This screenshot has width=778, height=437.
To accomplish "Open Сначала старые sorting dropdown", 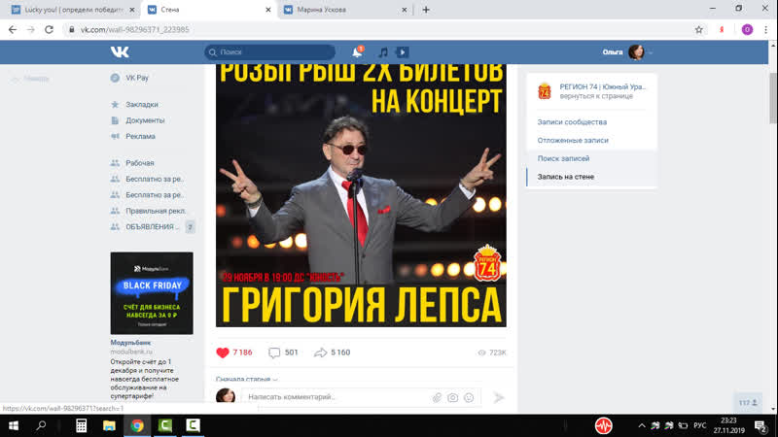I will (x=247, y=379).
